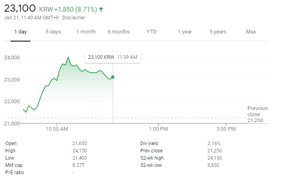The width and height of the screenshot is (281, 181).
Task: Click the 1:00 PM time axis label
Action: pyautogui.click(x=158, y=129)
